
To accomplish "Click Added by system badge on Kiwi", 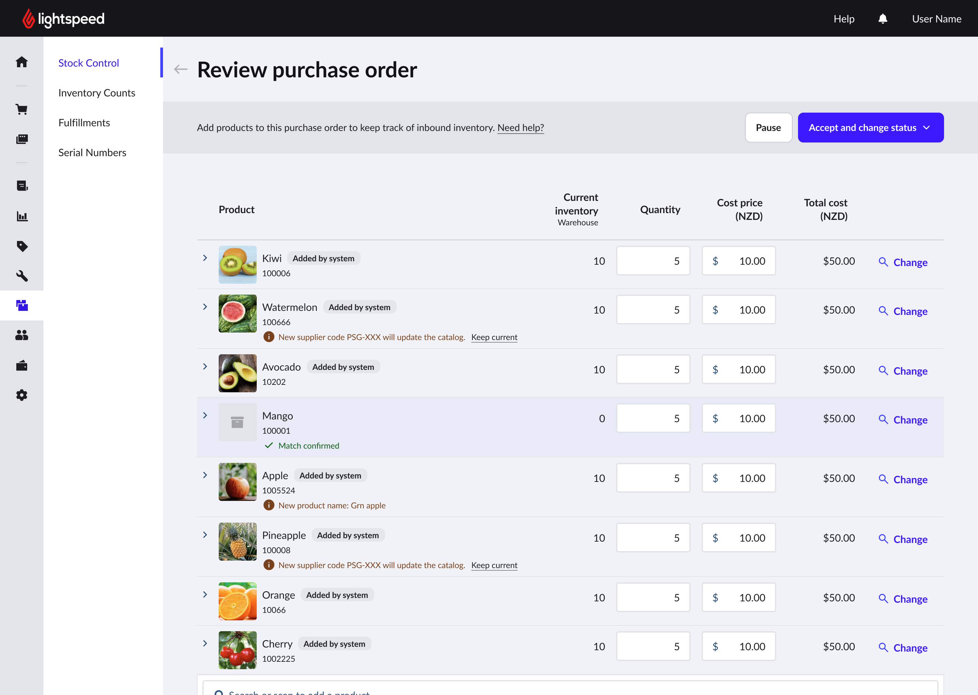I will click(x=323, y=258).
